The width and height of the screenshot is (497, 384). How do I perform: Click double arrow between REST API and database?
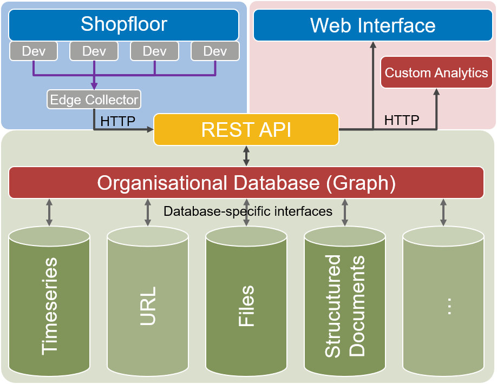[247, 156]
